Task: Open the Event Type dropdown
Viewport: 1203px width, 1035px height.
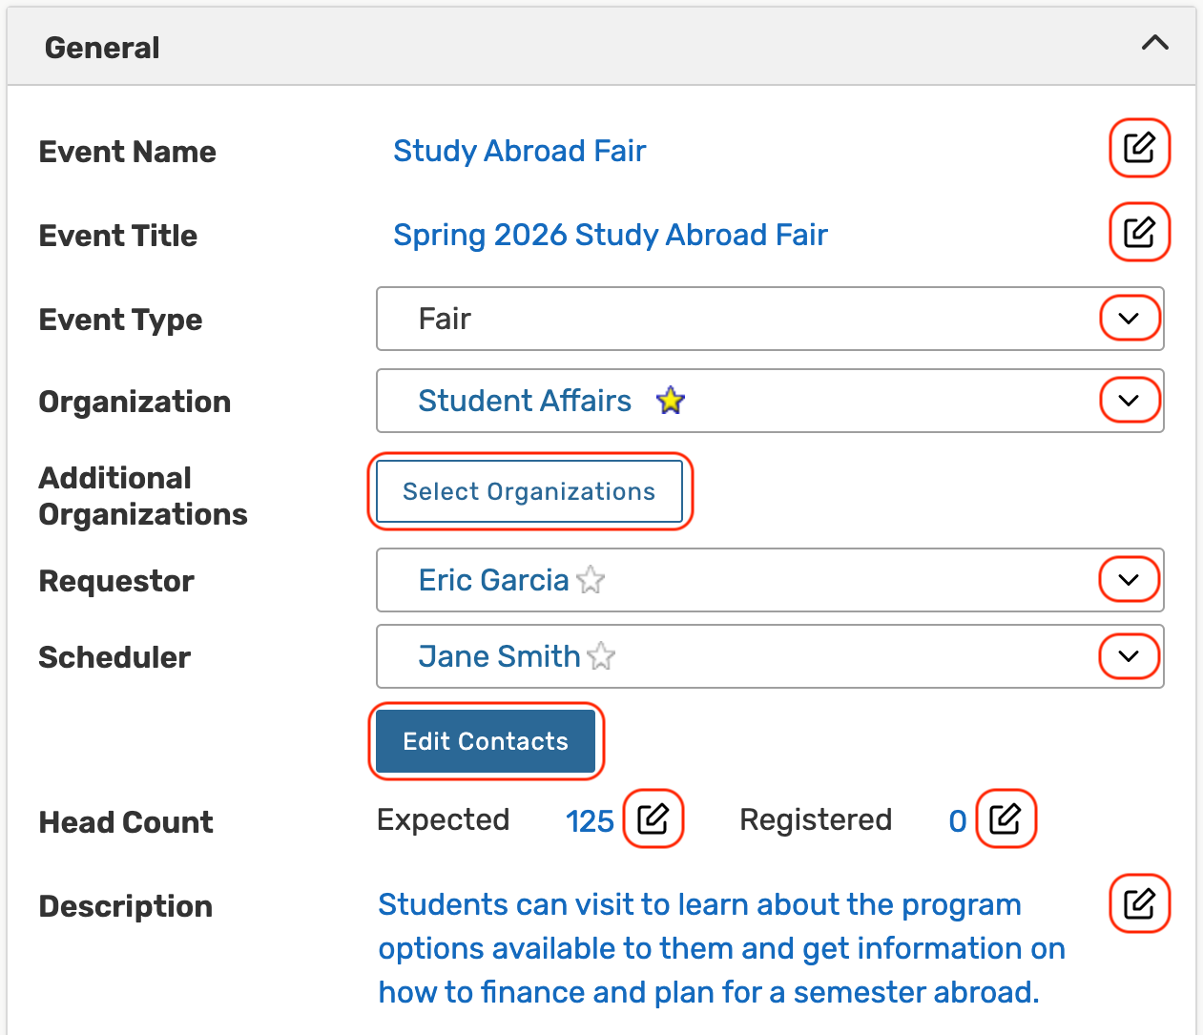Action: [x=1130, y=319]
